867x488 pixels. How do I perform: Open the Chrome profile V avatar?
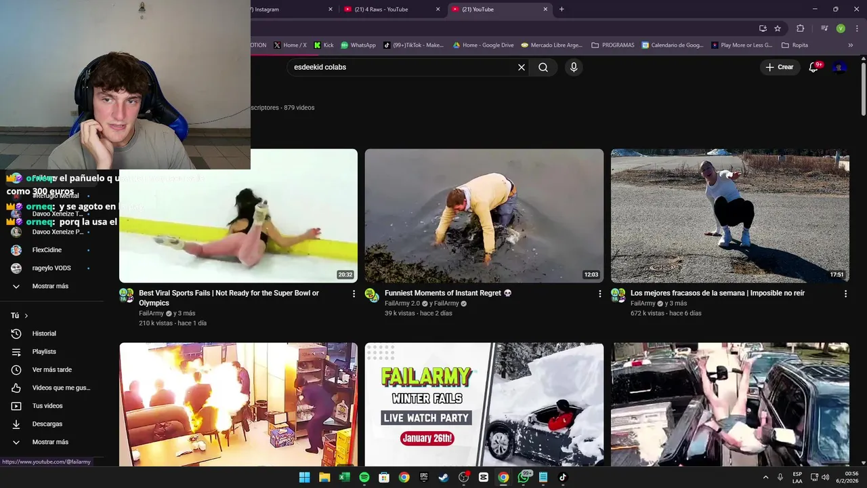click(x=841, y=28)
